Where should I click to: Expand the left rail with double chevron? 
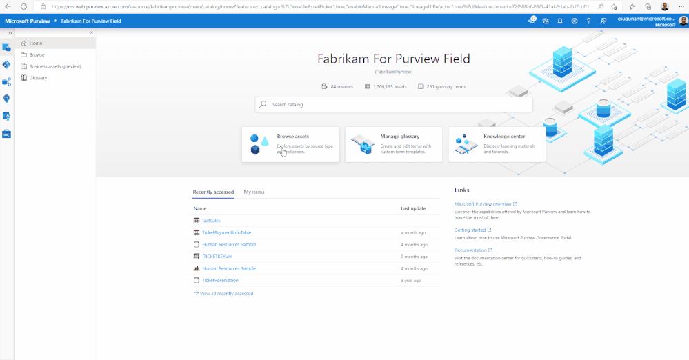coord(10,33)
